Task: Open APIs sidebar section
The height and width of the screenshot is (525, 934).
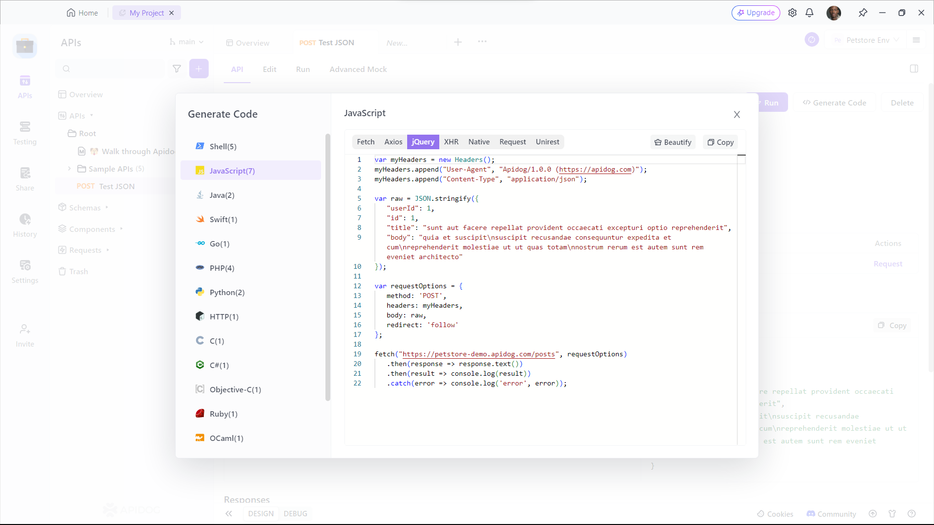Action: point(25,87)
